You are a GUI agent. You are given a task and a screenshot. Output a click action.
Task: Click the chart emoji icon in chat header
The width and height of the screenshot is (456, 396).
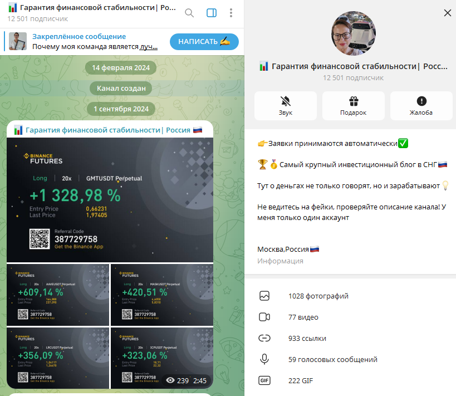tap(12, 8)
